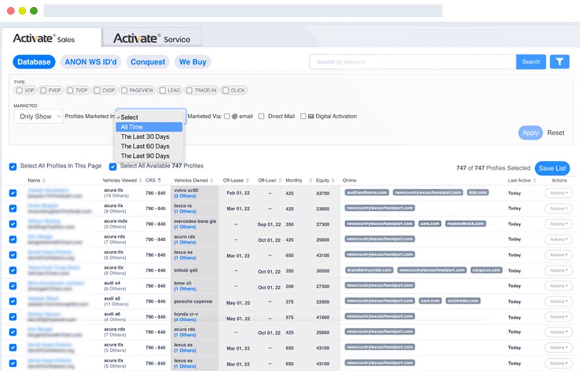The width and height of the screenshot is (580, 371).
Task: Select the 22900 equity value
Action: tap(323, 302)
